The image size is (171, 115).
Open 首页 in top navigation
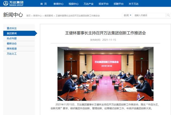pos(44,4)
